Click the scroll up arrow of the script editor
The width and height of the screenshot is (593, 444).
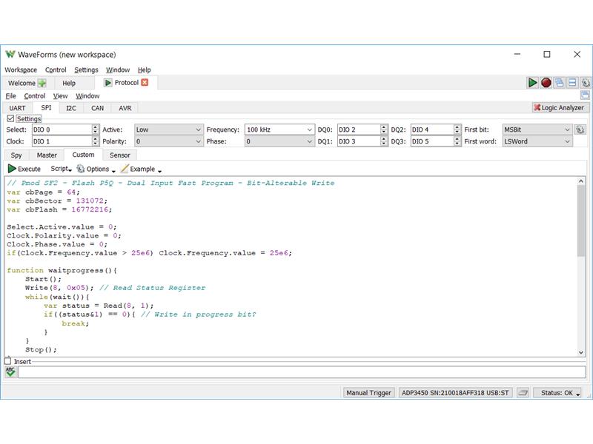[581, 181]
